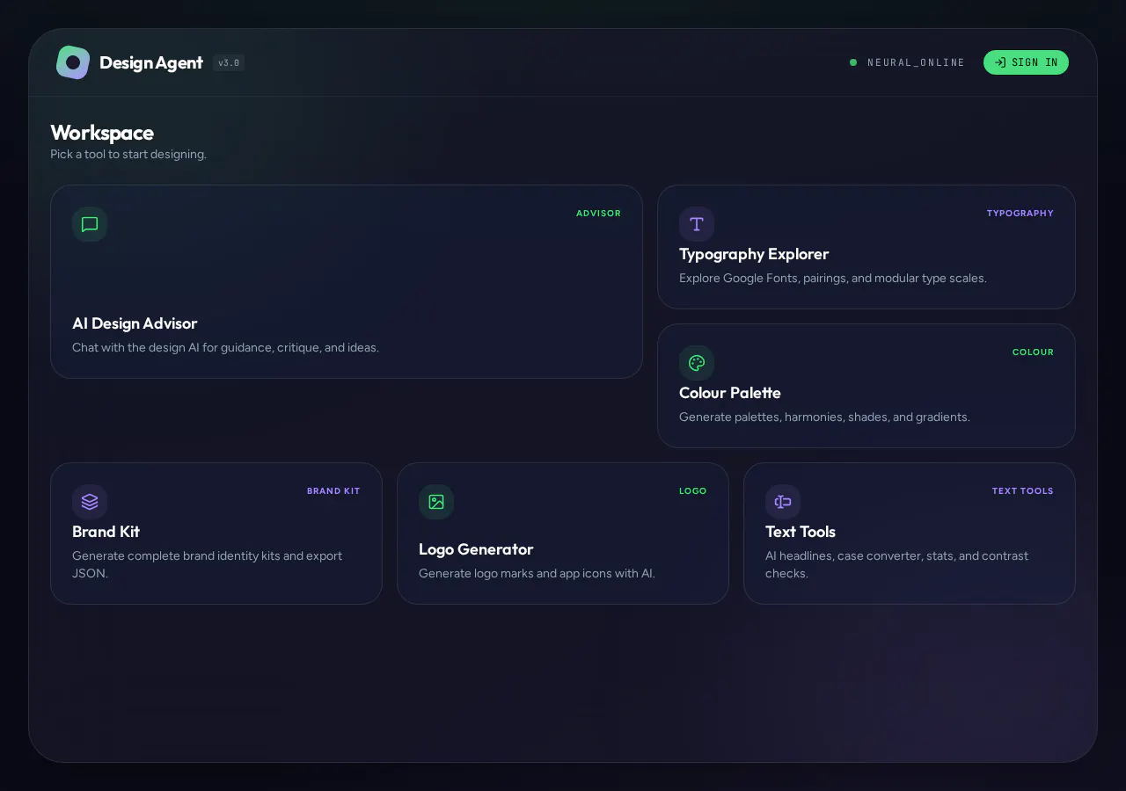This screenshot has width=1126, height=791.
Task: Click the COLOUR tag label
Action: coord(1033,352)
